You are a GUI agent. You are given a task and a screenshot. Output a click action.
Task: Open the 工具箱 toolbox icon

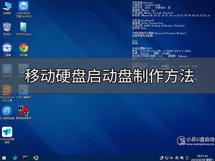(x=7, y=50)
